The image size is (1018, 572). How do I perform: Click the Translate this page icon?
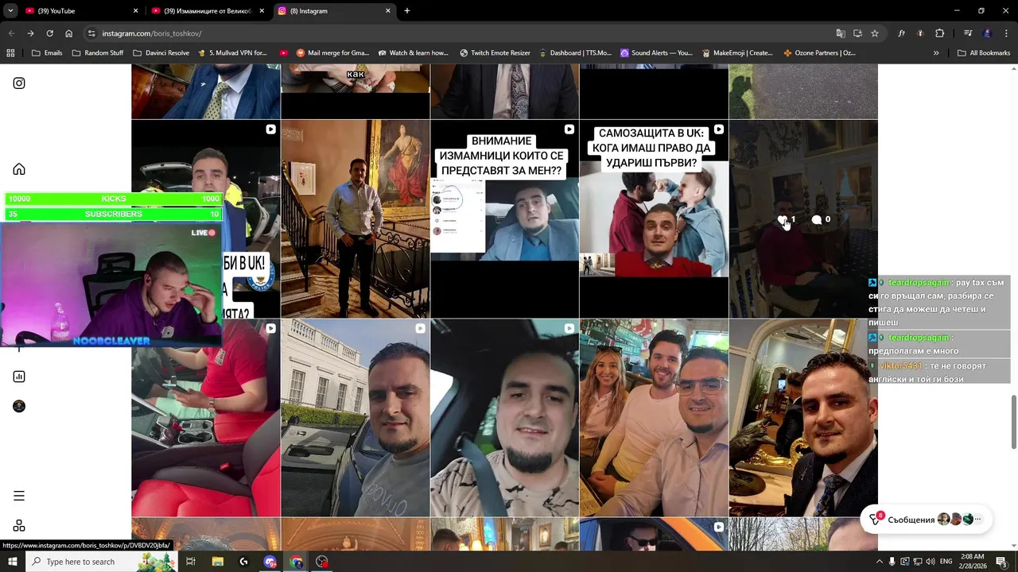[x=841, y=33]
